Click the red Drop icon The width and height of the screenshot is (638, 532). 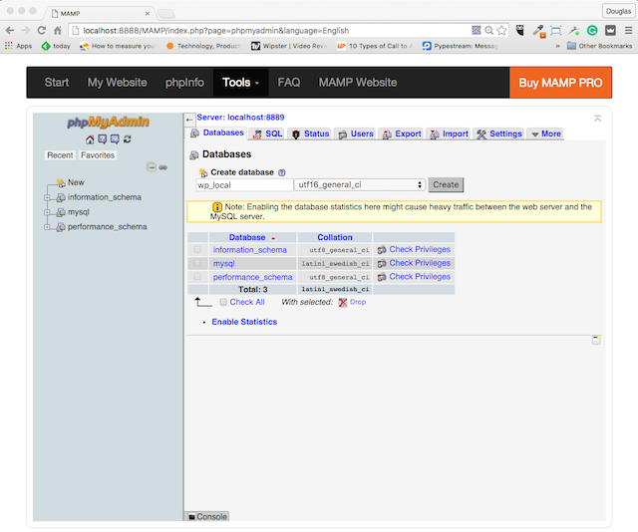click(x=343, y=302)
